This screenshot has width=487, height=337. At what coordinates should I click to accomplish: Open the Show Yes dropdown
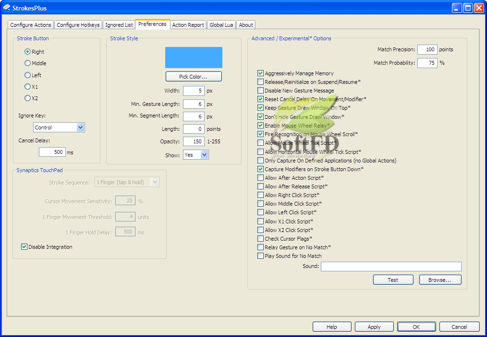195,155
